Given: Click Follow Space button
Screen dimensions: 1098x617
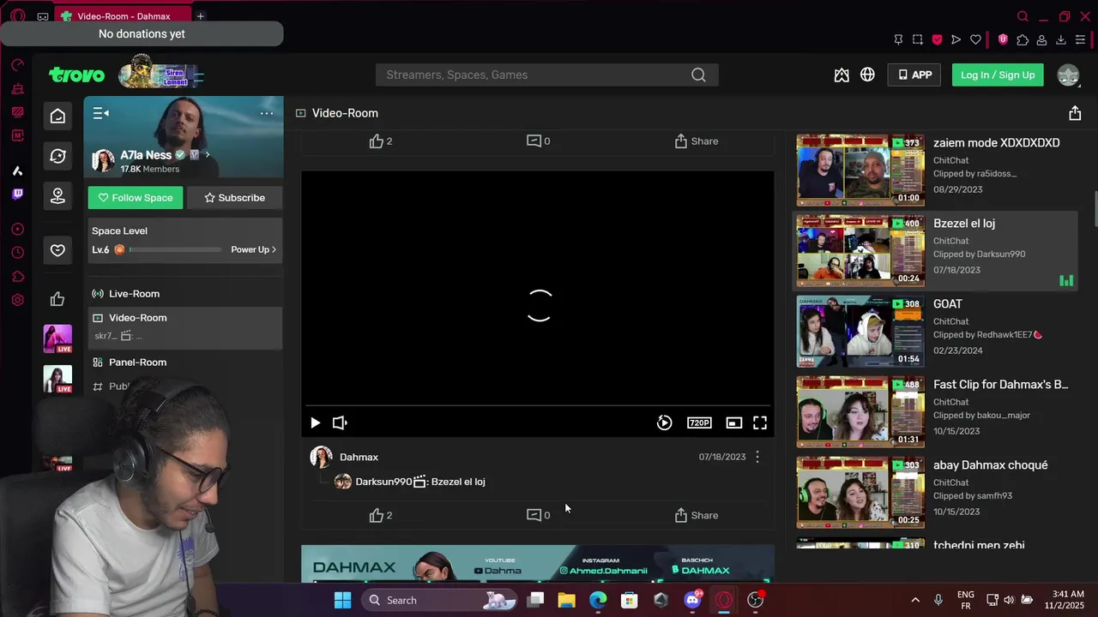Looking at the screenshot, I should click(x=135, y=198).
